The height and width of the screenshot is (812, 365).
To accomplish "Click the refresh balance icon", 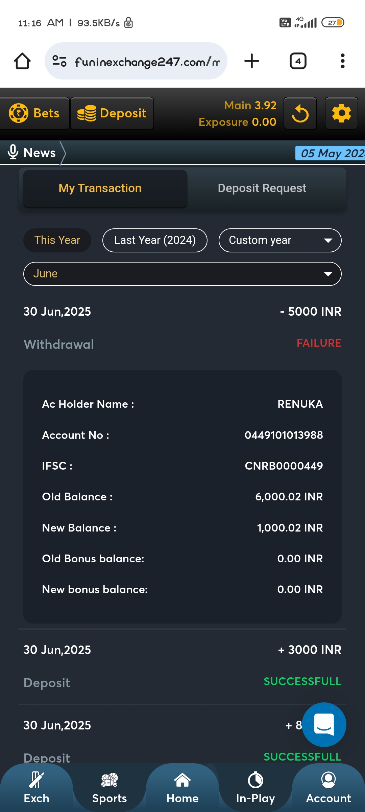I will pyautogui.click(x=300, y=113).
